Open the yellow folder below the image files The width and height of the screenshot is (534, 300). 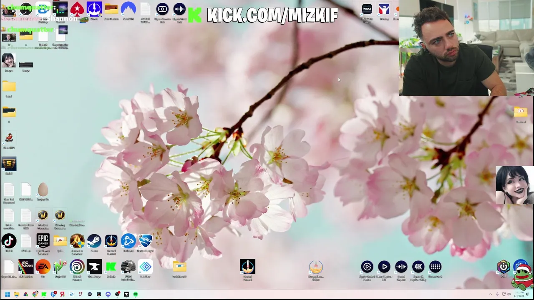[9, 86]
